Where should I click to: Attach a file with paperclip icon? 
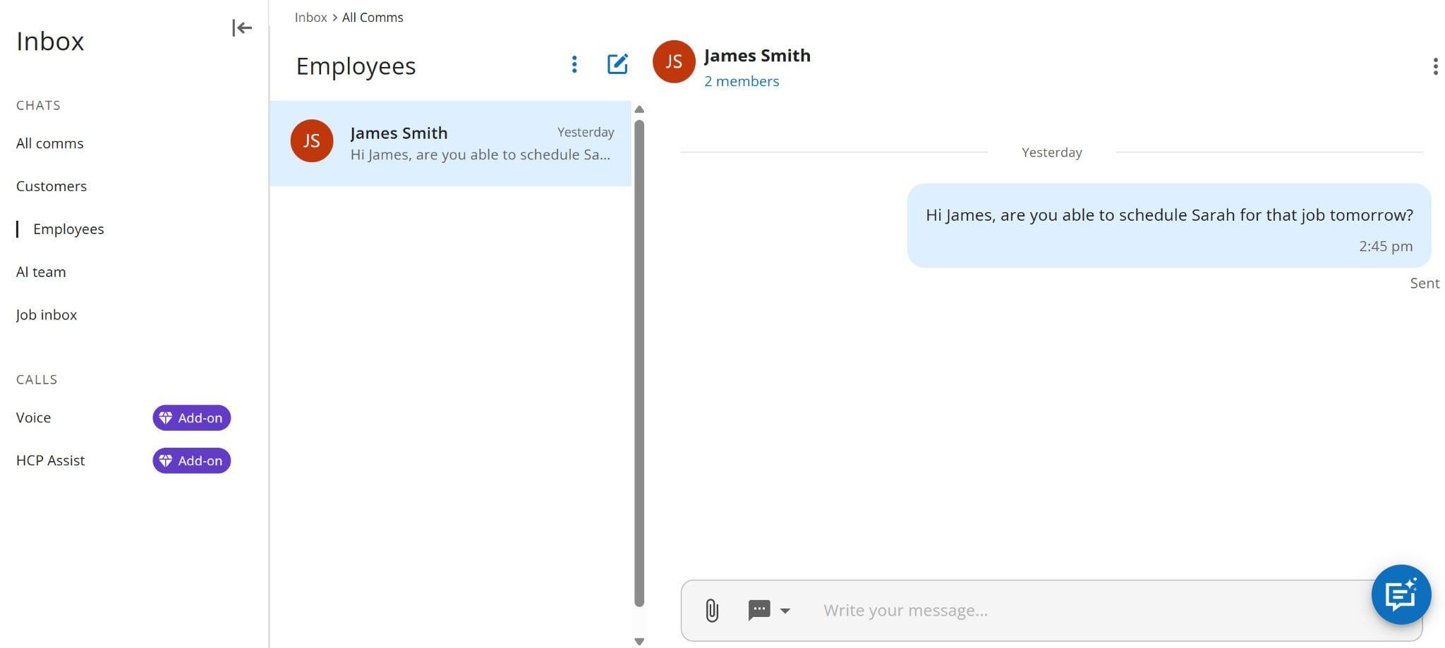(712, 610)
